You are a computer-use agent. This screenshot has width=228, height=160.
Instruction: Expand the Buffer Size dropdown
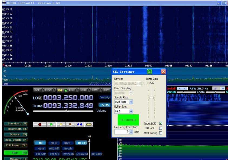[131, 111]
